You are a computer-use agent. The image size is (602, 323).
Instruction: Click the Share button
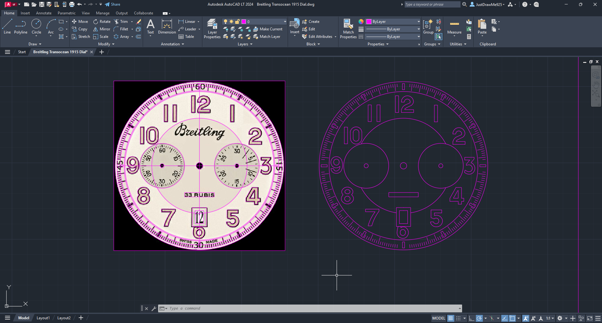click(113, 4)
